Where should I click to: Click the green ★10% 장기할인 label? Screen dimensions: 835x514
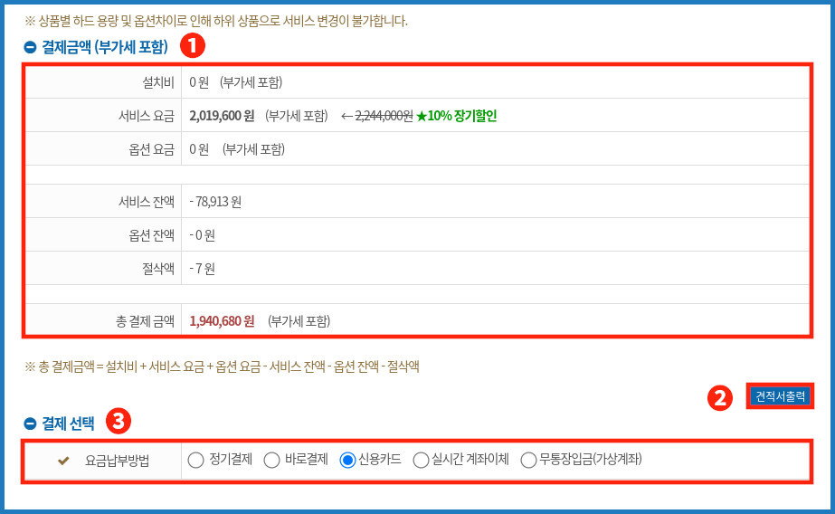(456, 116)
